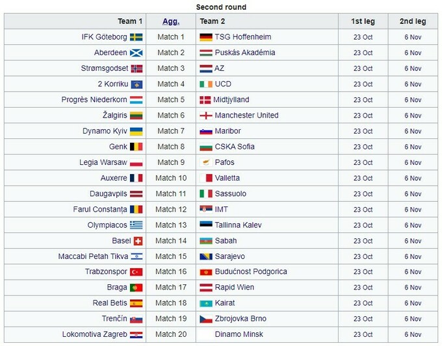This screenshot has height=346, width=442.
Task: Click the Ukrainian flag beside Dynamo Kyiv
Action: tap(136, 131)
